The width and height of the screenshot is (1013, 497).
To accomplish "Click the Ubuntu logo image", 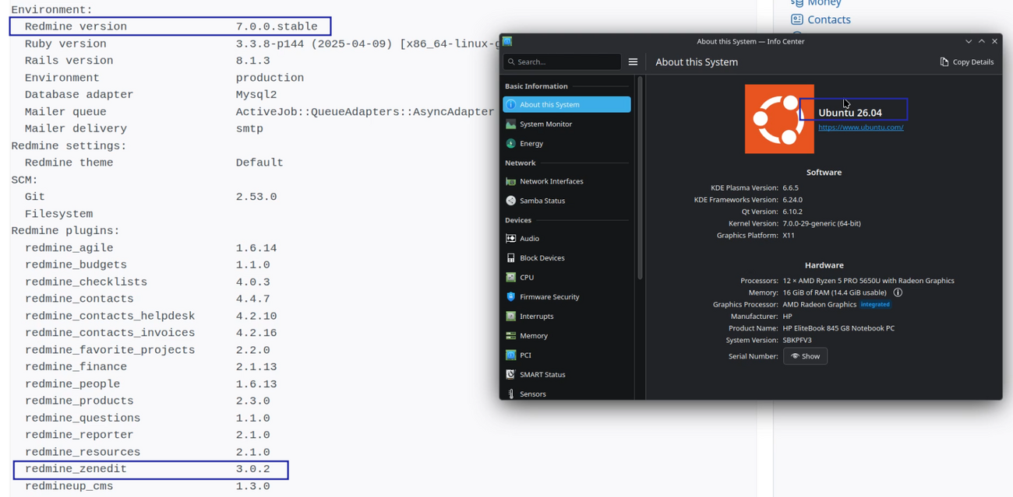I will tap(779, 119).
